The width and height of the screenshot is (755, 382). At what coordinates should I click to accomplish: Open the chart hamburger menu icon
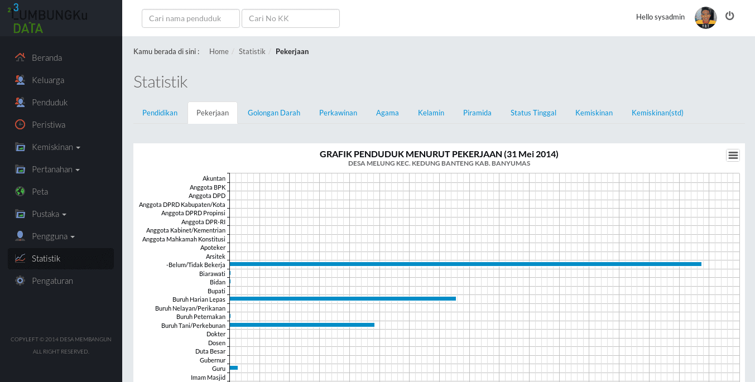(733, 156)
